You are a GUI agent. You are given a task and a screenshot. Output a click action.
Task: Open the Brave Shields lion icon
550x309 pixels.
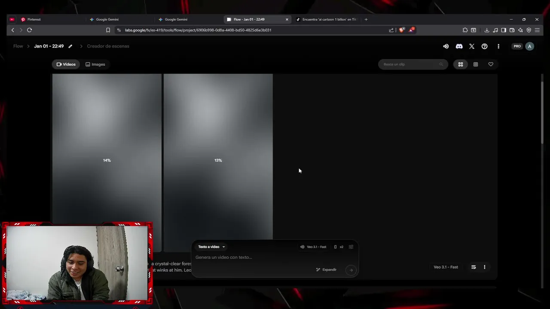click(x=402, y=30)
